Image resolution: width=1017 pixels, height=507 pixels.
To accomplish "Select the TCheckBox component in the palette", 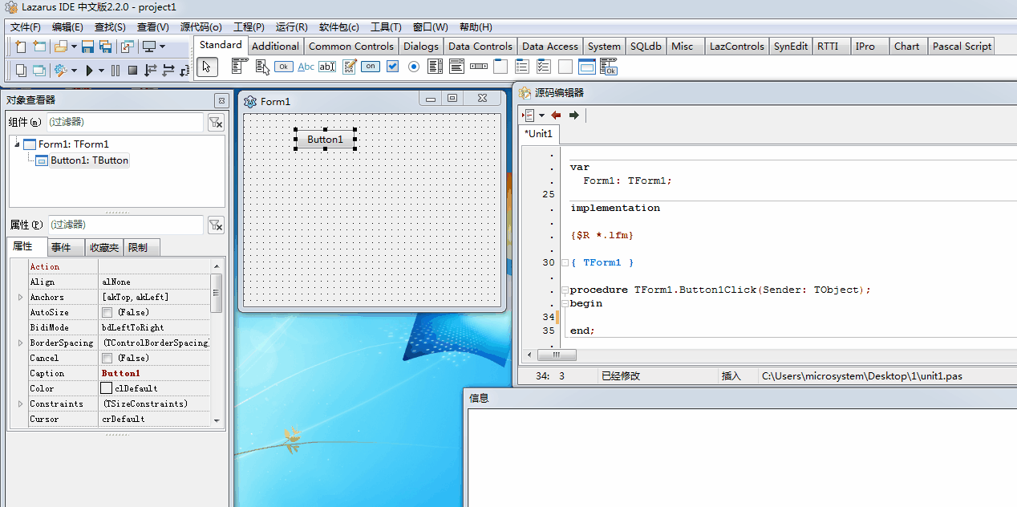I will click(x=392, y=67).
